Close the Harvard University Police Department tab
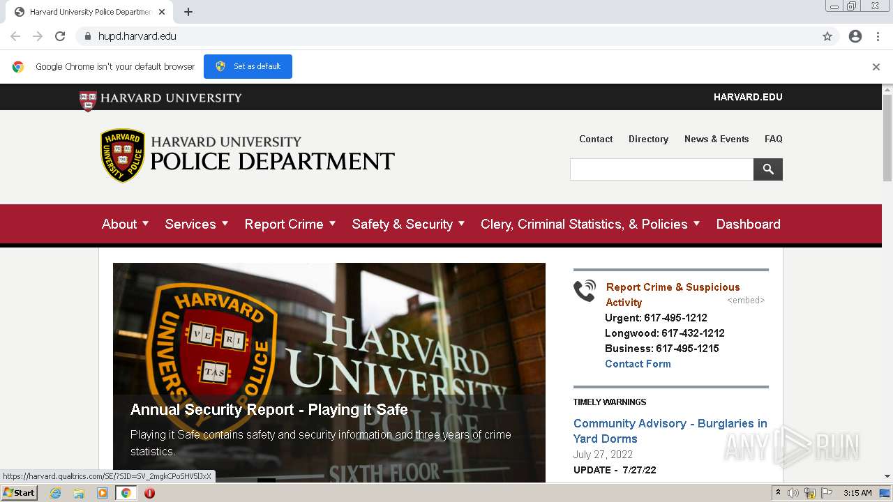The width and height of the screenshot is (893, 502). 162,12
